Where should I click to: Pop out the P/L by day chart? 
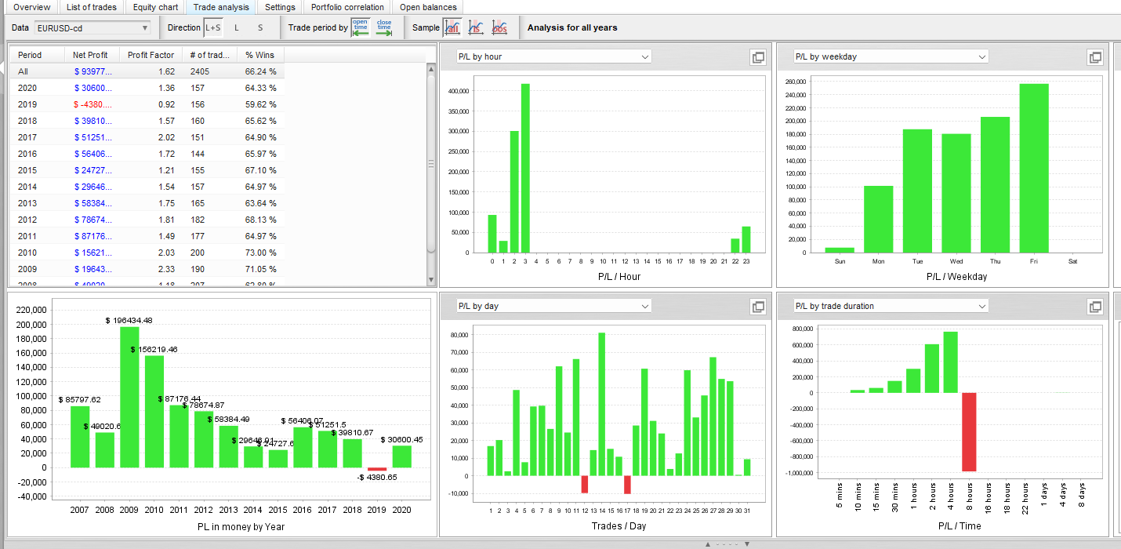click(x=758, y=307)
